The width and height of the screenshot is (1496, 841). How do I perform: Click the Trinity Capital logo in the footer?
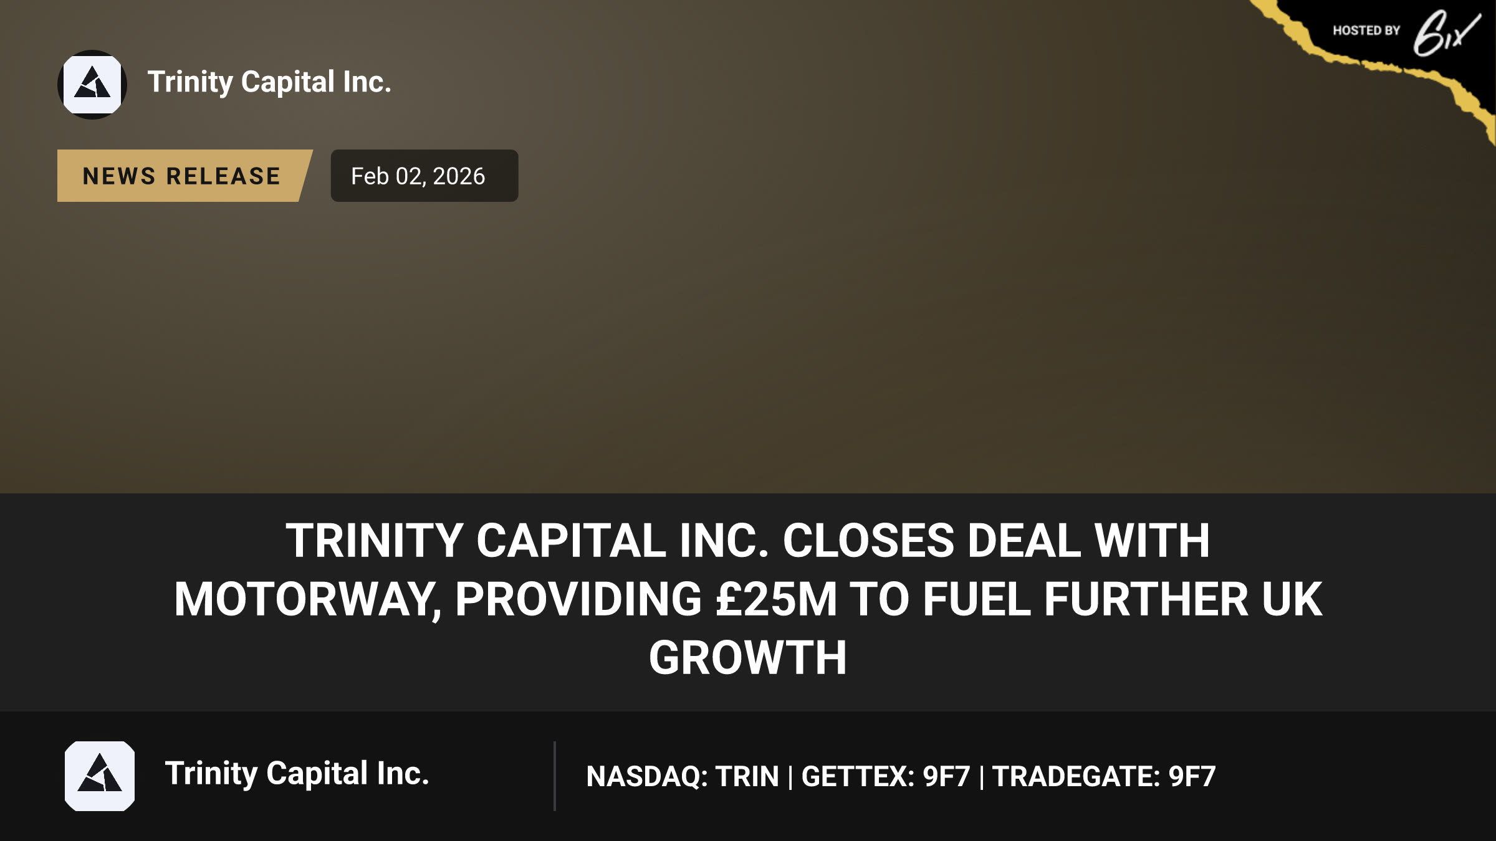[x=100, y=776]
